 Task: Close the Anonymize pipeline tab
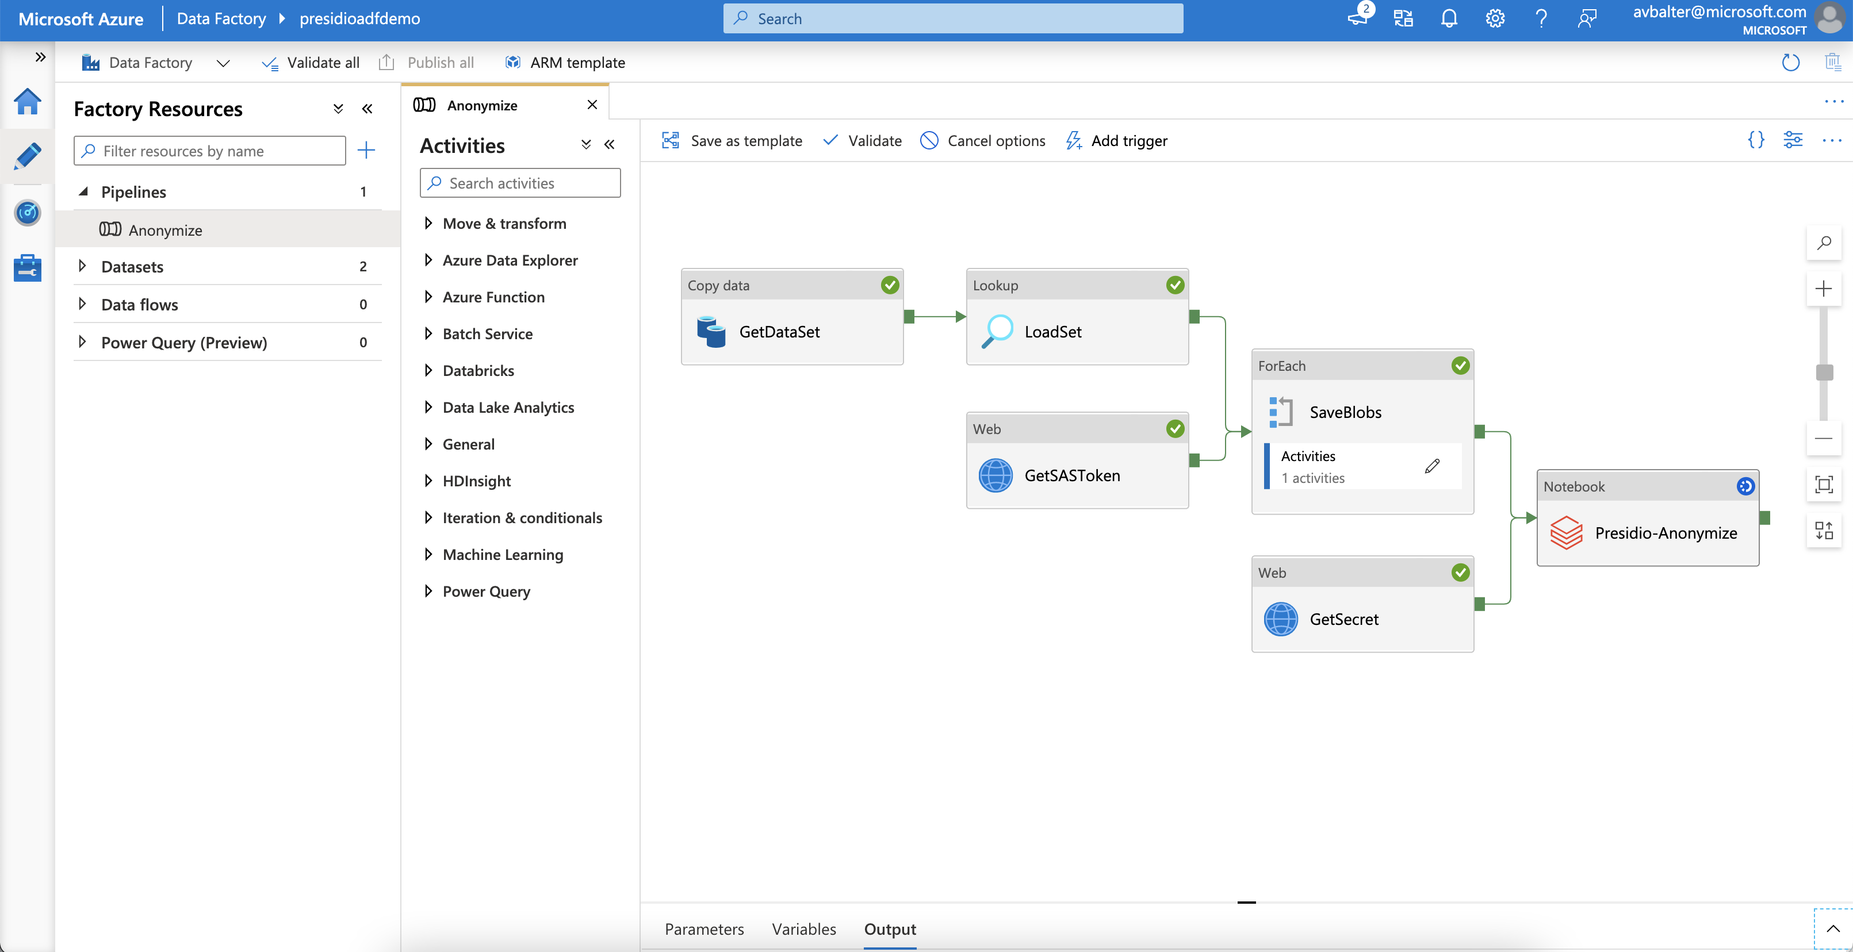[592, 105]
